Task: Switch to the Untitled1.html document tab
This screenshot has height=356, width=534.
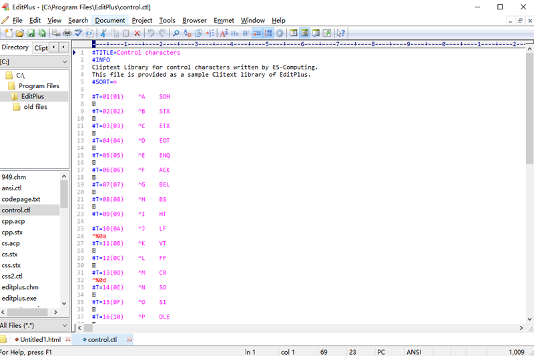Action: point(40,339)
